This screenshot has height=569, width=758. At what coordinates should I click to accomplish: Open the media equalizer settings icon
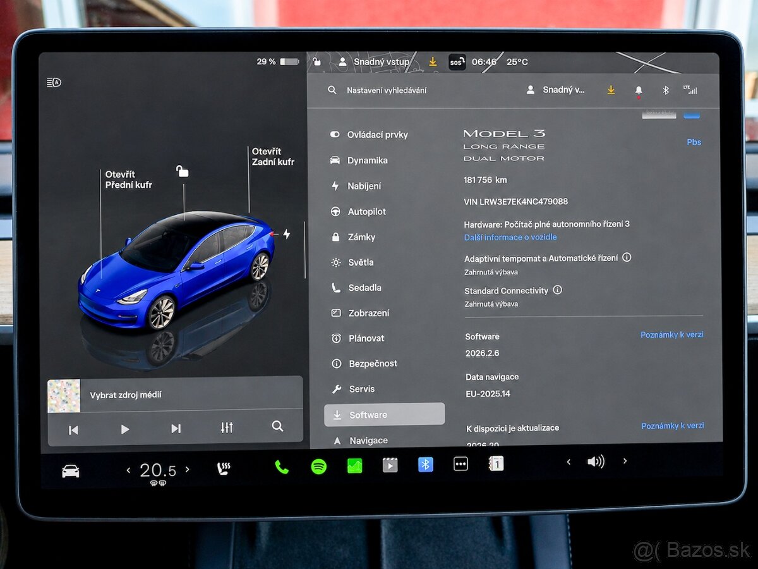227,428
